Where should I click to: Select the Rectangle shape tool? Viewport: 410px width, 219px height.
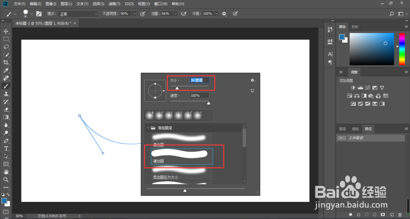tap(6, 164)
